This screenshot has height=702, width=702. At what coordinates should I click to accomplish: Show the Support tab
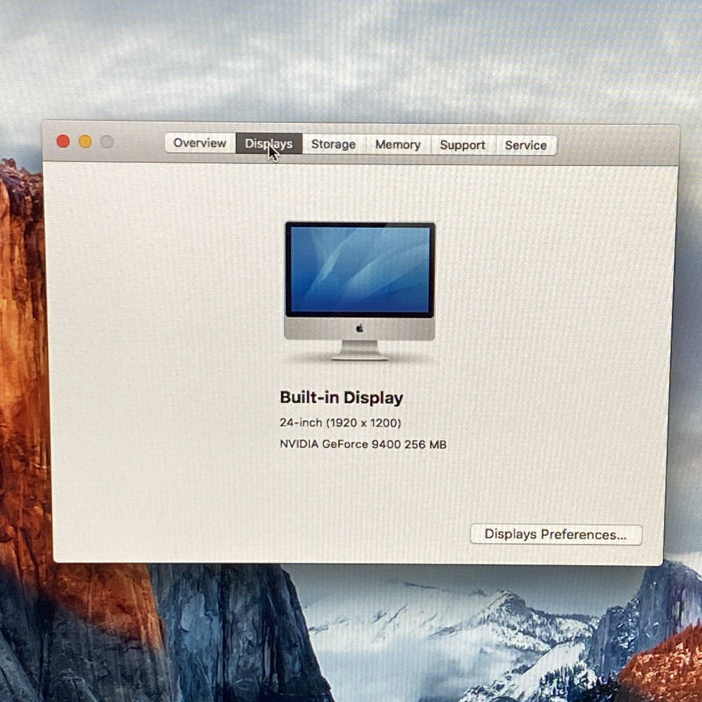point(462,145)
